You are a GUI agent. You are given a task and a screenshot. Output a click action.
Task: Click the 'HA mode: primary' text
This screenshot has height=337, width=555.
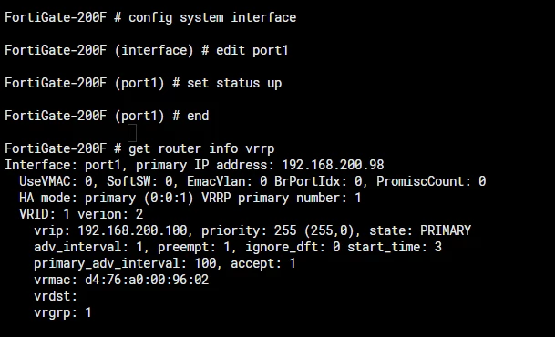click(x=77, y=198)
